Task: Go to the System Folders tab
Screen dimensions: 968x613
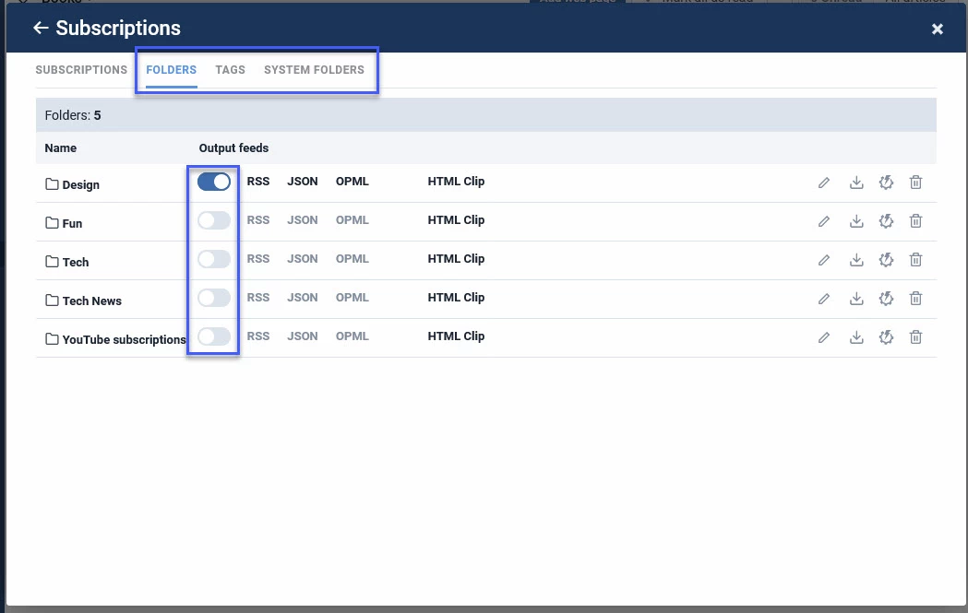Action: 314,70
